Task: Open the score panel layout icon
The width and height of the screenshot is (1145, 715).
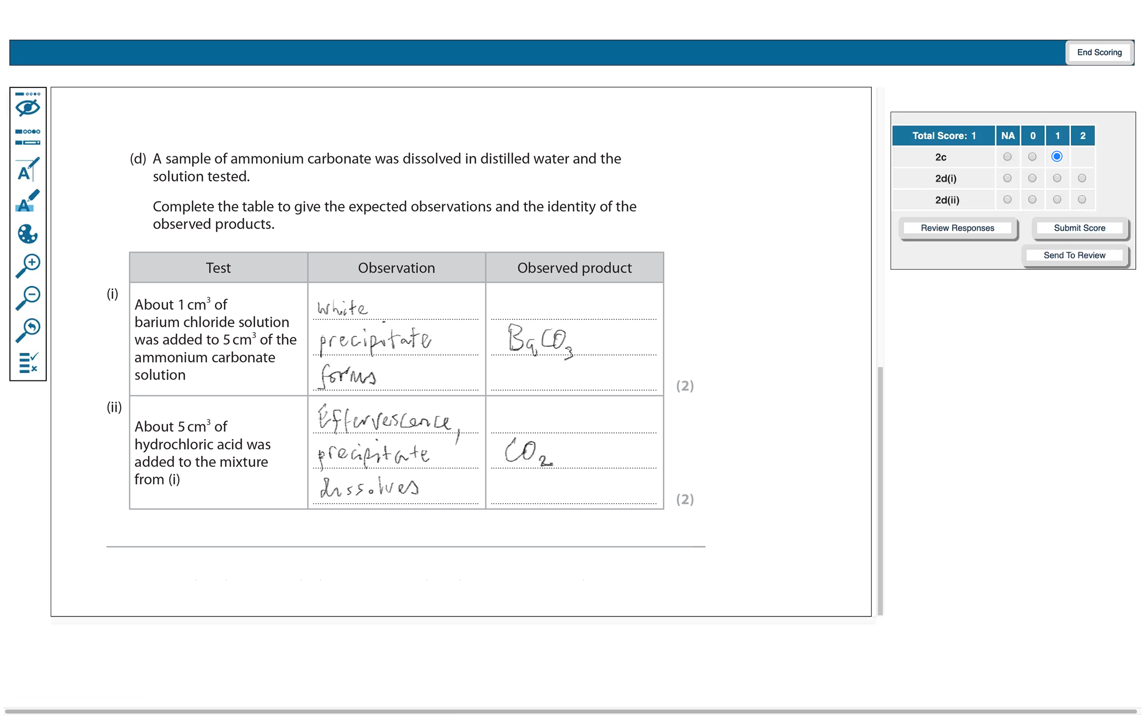Action: (x=28, y=137)
